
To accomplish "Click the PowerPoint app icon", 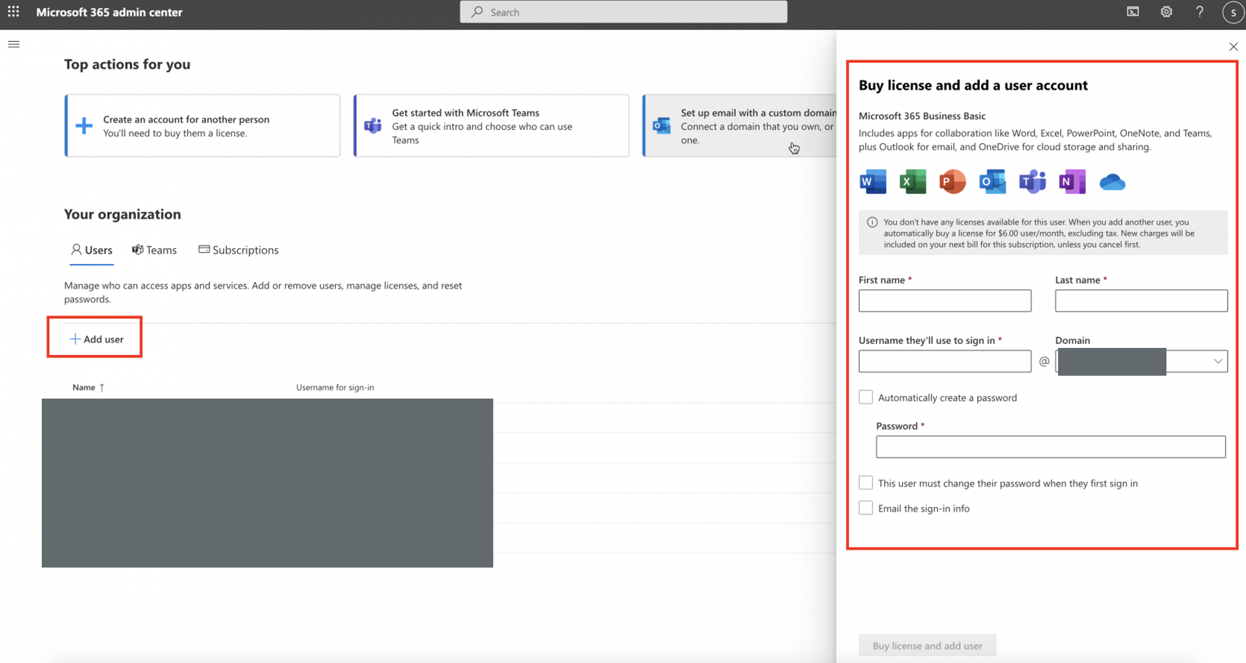I will point(952,181).
